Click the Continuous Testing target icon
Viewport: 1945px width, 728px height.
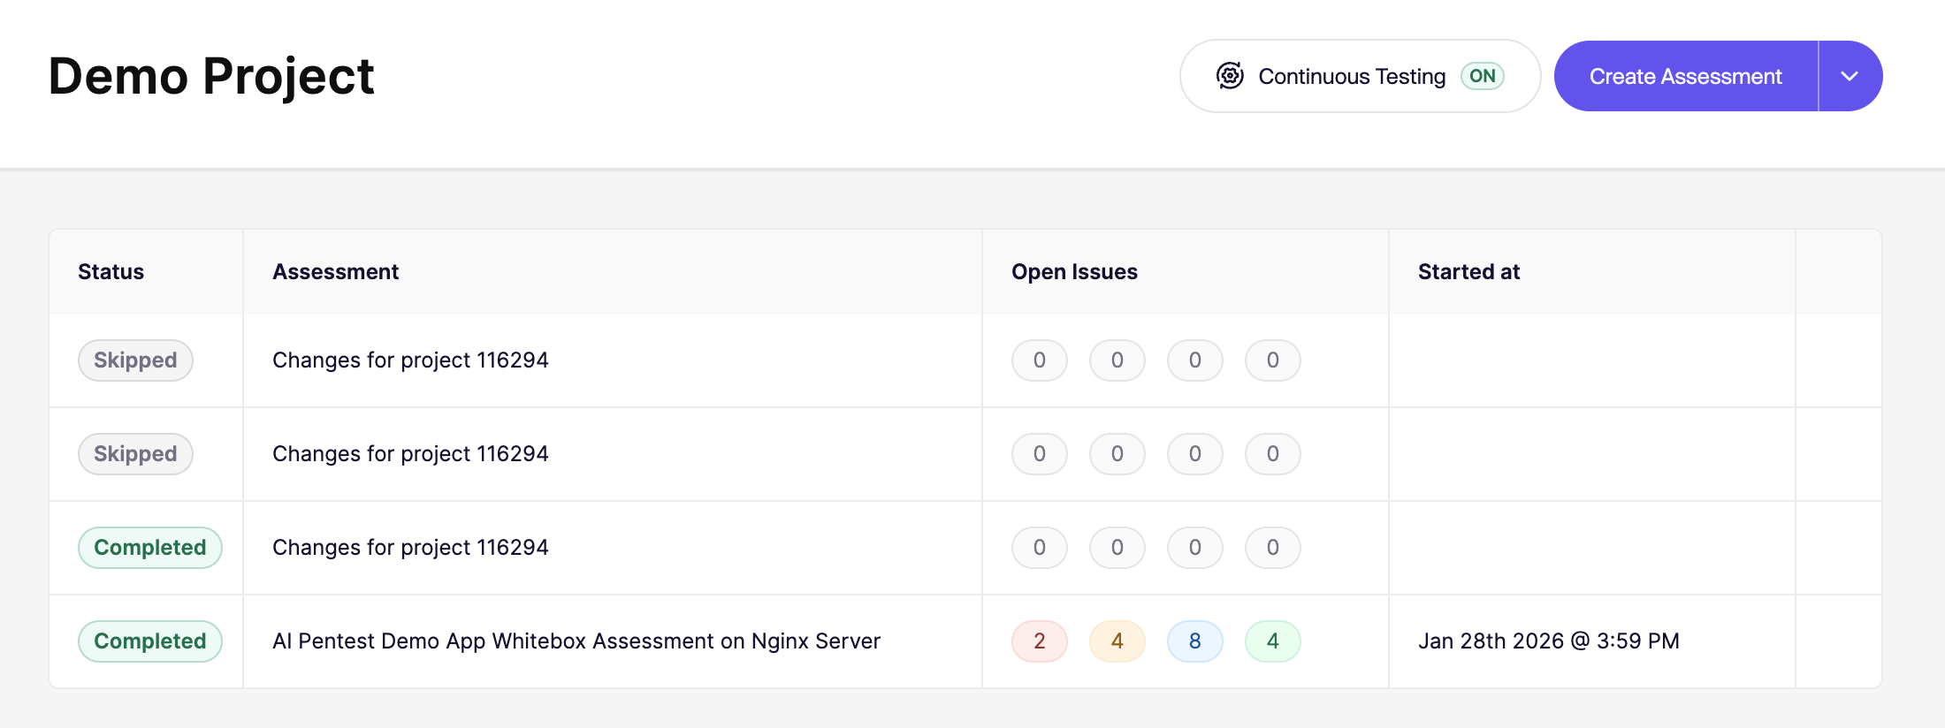coord(1230,76)
